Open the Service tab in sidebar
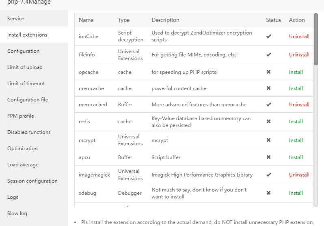The width and height of the screenshot is (324, 226). [x=15, y=19]
